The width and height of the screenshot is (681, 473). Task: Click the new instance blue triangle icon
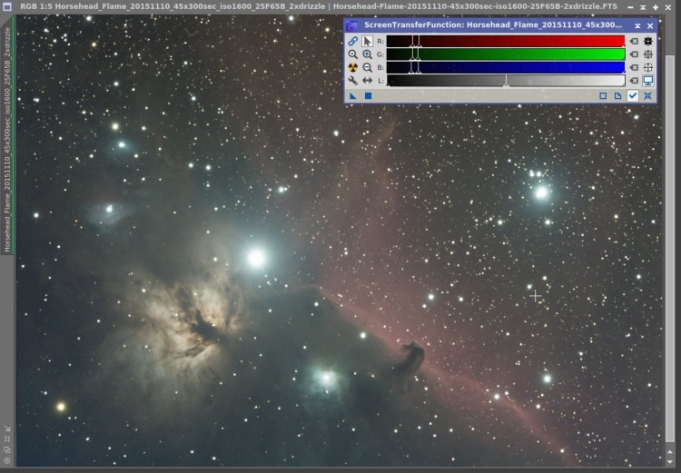pos(352,95)
